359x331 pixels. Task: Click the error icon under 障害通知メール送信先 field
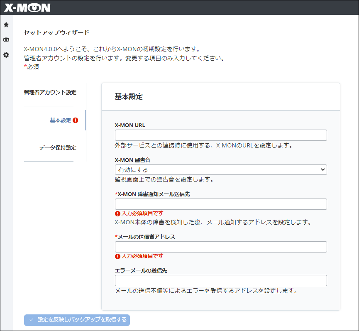[x=117, y=213]
